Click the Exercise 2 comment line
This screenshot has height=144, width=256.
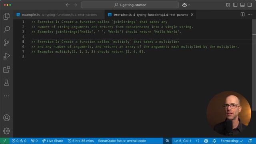click(105, 42)
